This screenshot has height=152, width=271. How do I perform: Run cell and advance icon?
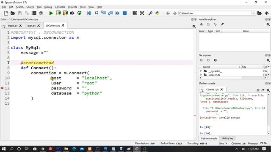(x=65, y=13)
